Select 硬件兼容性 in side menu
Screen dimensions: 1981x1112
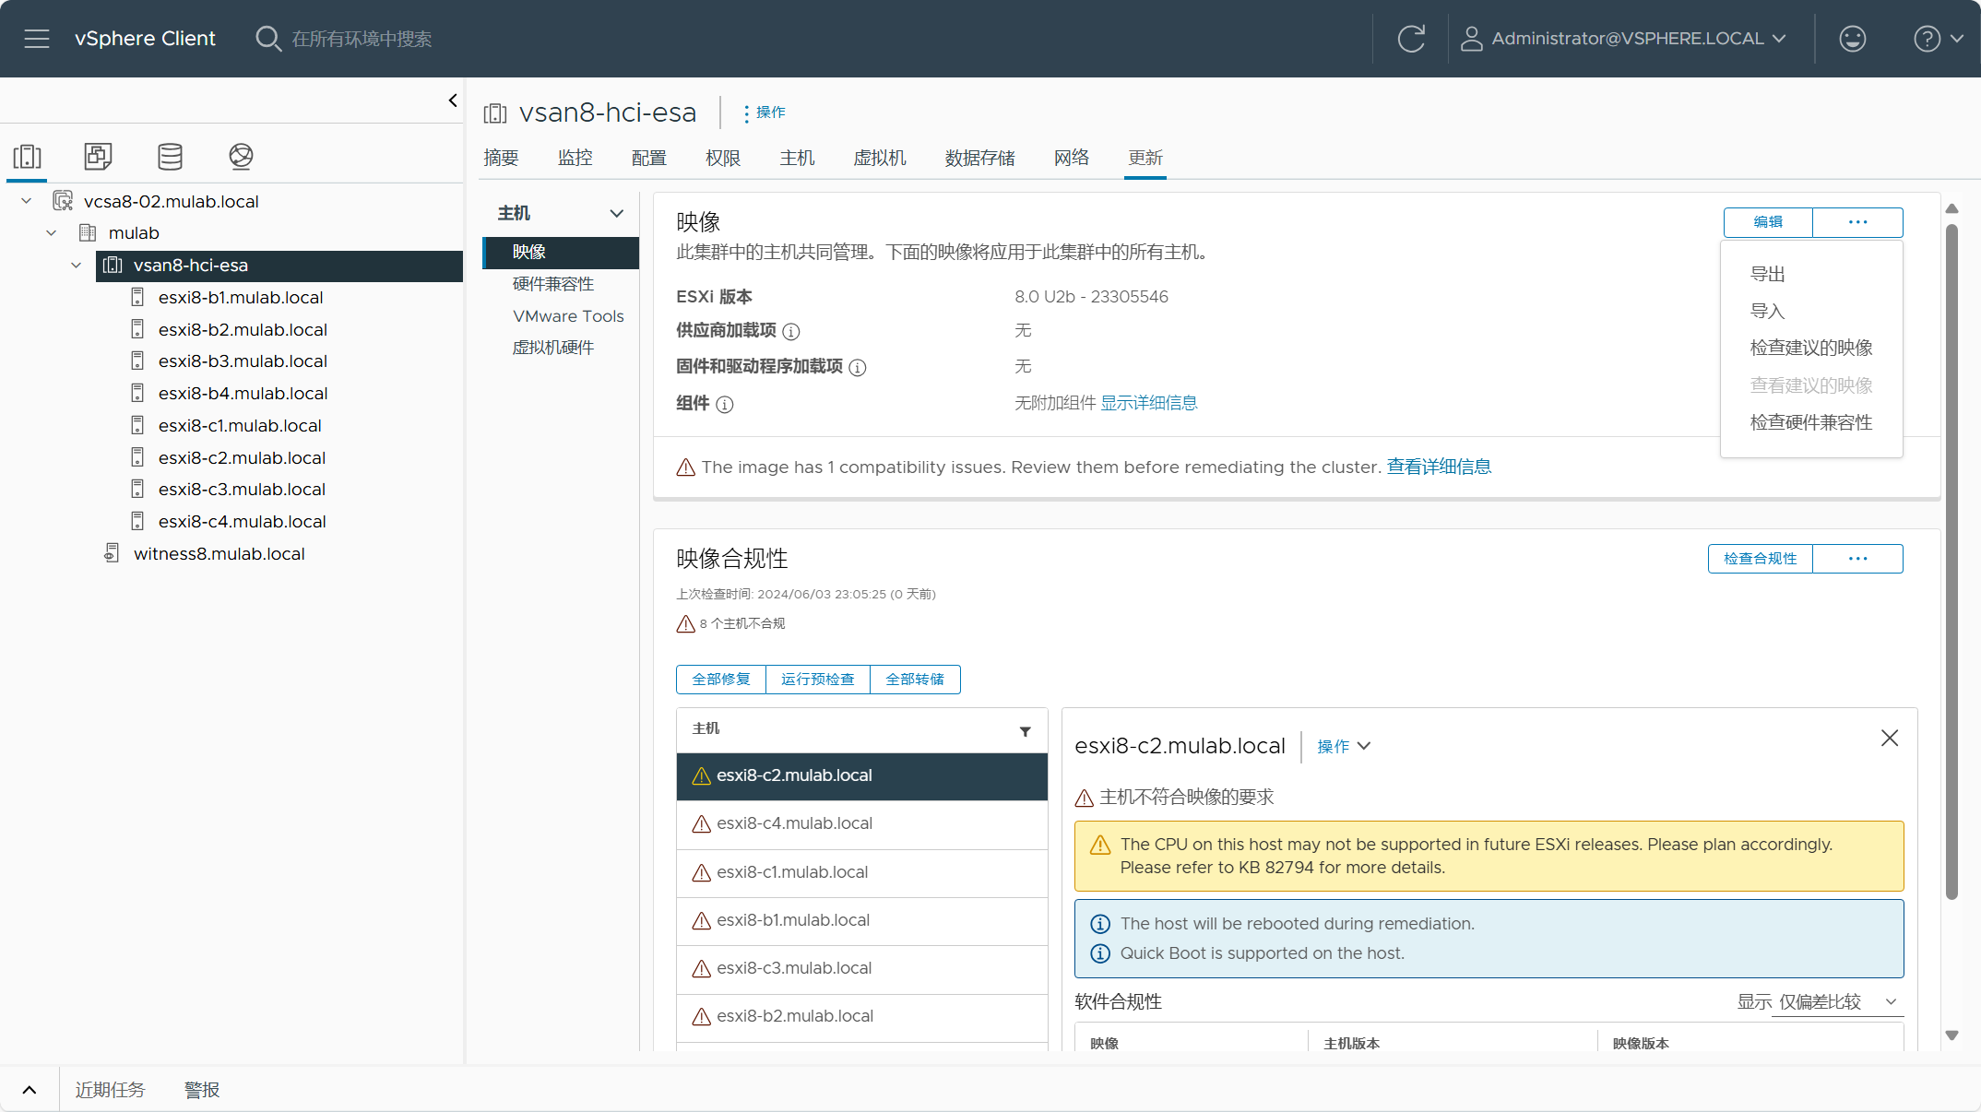coord(553,284)
